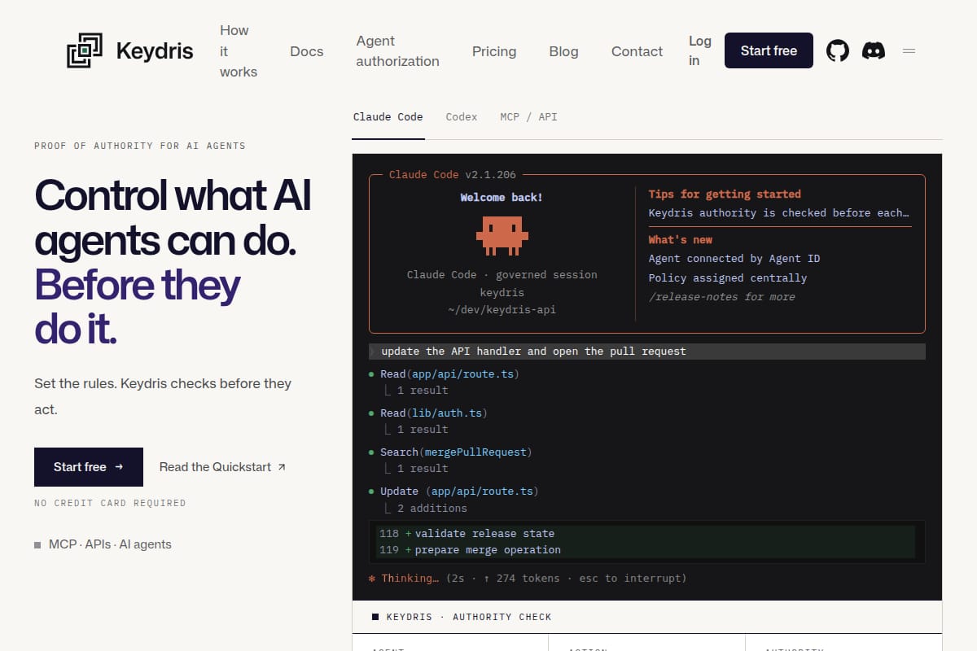Click the hero Start free button

[89, 467]
